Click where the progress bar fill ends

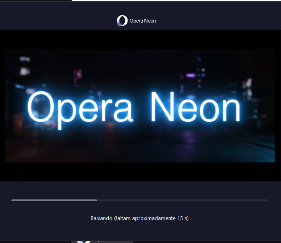[x=97, y=200]
